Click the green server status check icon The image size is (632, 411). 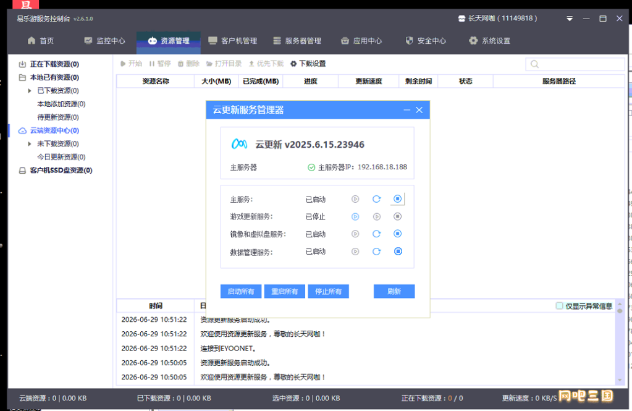[311, 167]
